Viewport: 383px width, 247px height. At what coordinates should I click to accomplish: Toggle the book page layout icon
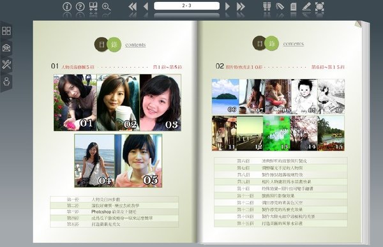(93, 6)
